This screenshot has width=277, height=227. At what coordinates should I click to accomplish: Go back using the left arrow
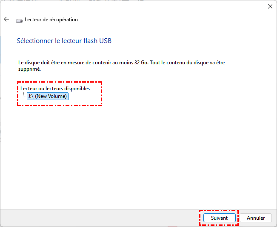6,20
